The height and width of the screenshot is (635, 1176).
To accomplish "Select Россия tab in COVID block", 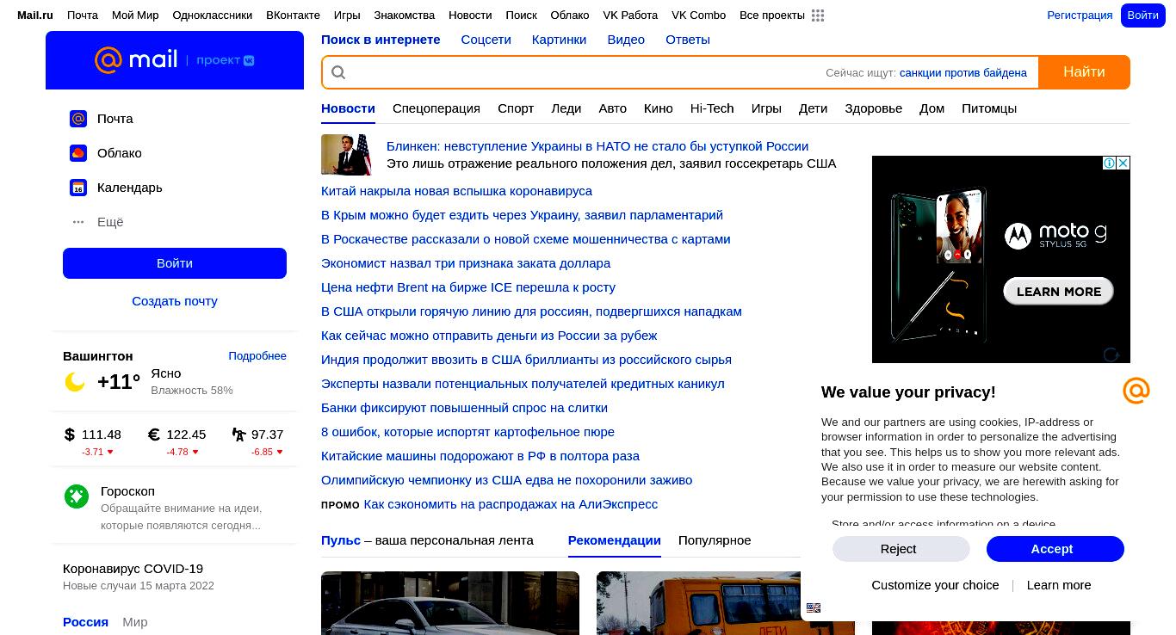I will coord(85,622).
